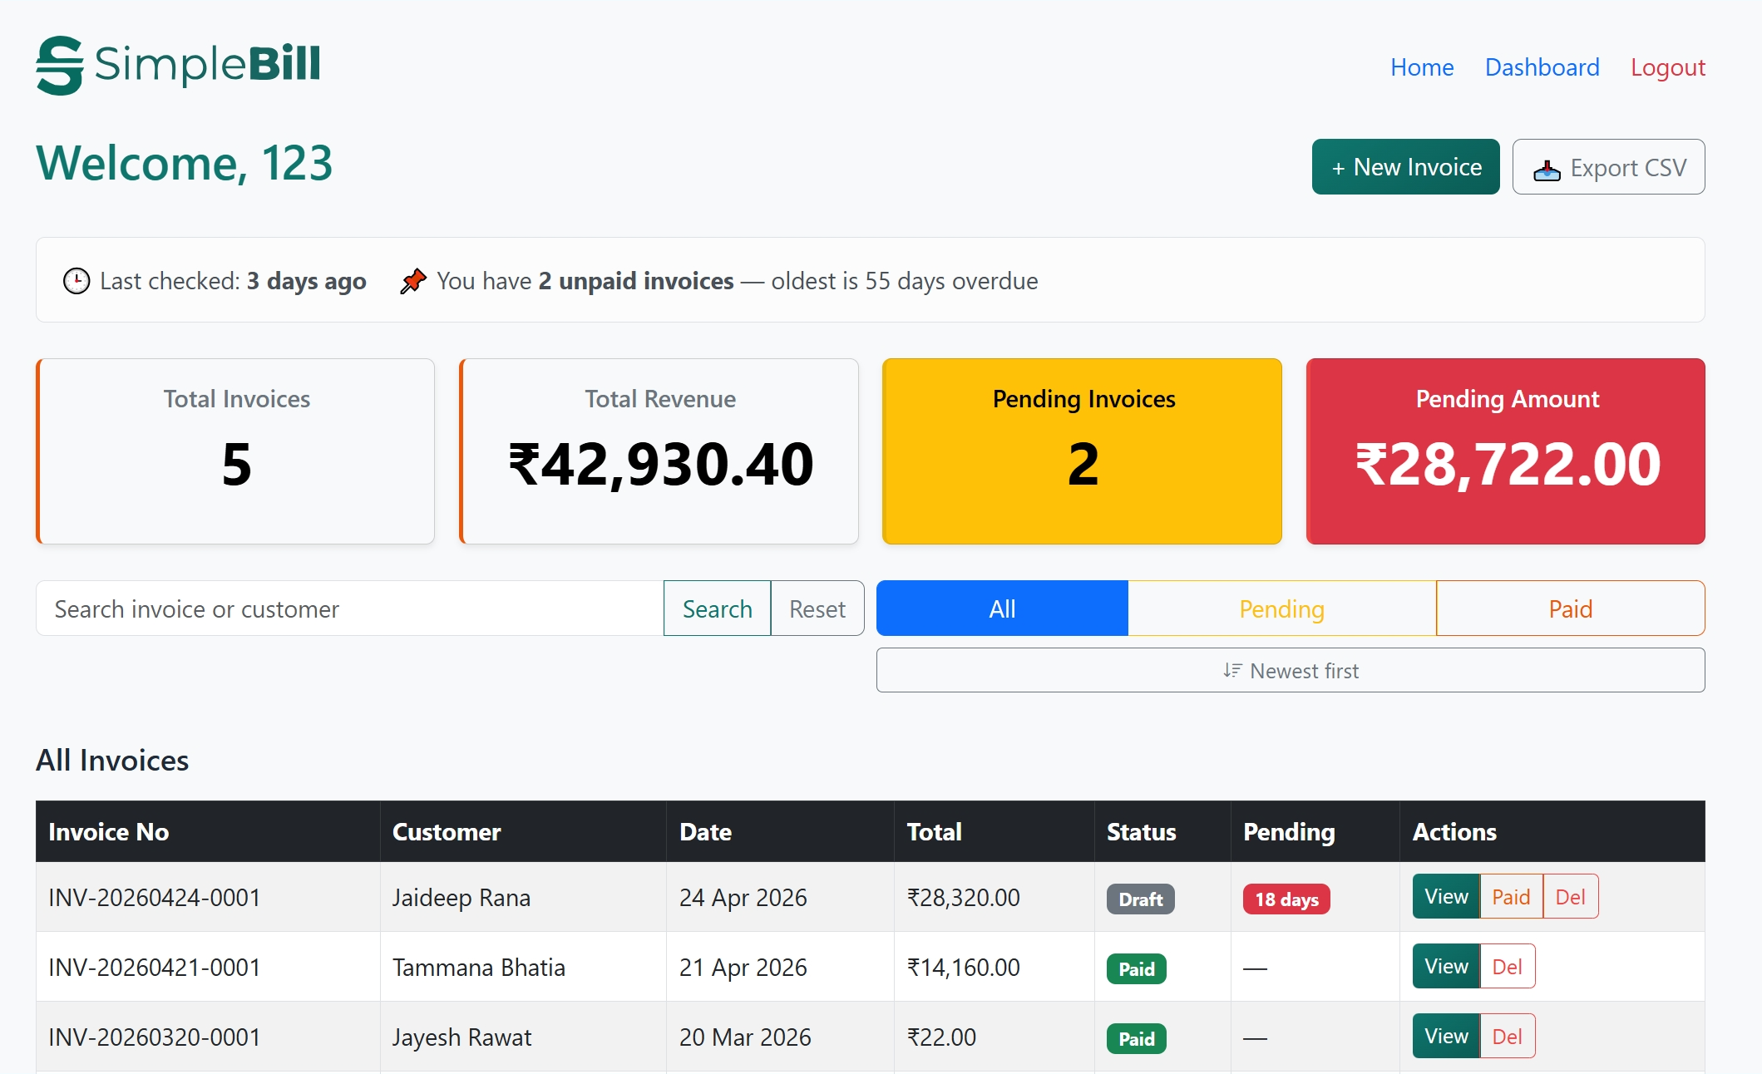Click the download icon in Export CSV

click(1547, 170)
